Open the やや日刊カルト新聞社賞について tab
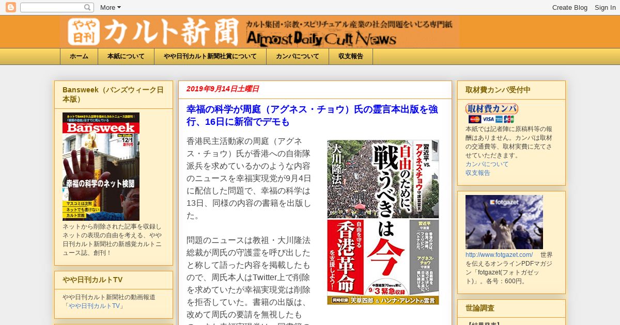The height and width of the screenshot is (325, 620). click(210, 56)
